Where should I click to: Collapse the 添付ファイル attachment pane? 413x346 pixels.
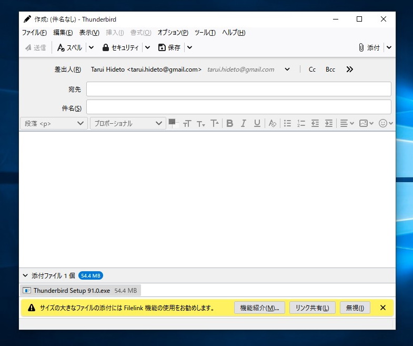pyautogui.click(x=25, y=275)
